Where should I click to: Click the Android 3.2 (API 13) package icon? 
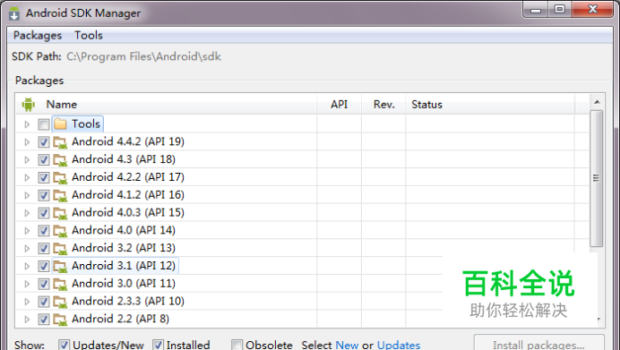coord(60,249)
